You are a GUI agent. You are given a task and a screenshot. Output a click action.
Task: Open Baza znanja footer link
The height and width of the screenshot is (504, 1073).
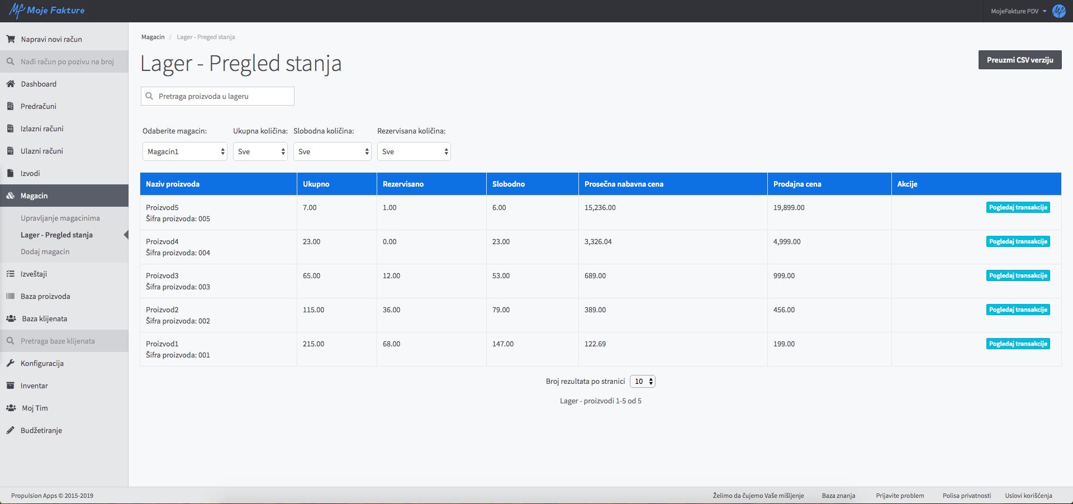click(x=838, y=496)
